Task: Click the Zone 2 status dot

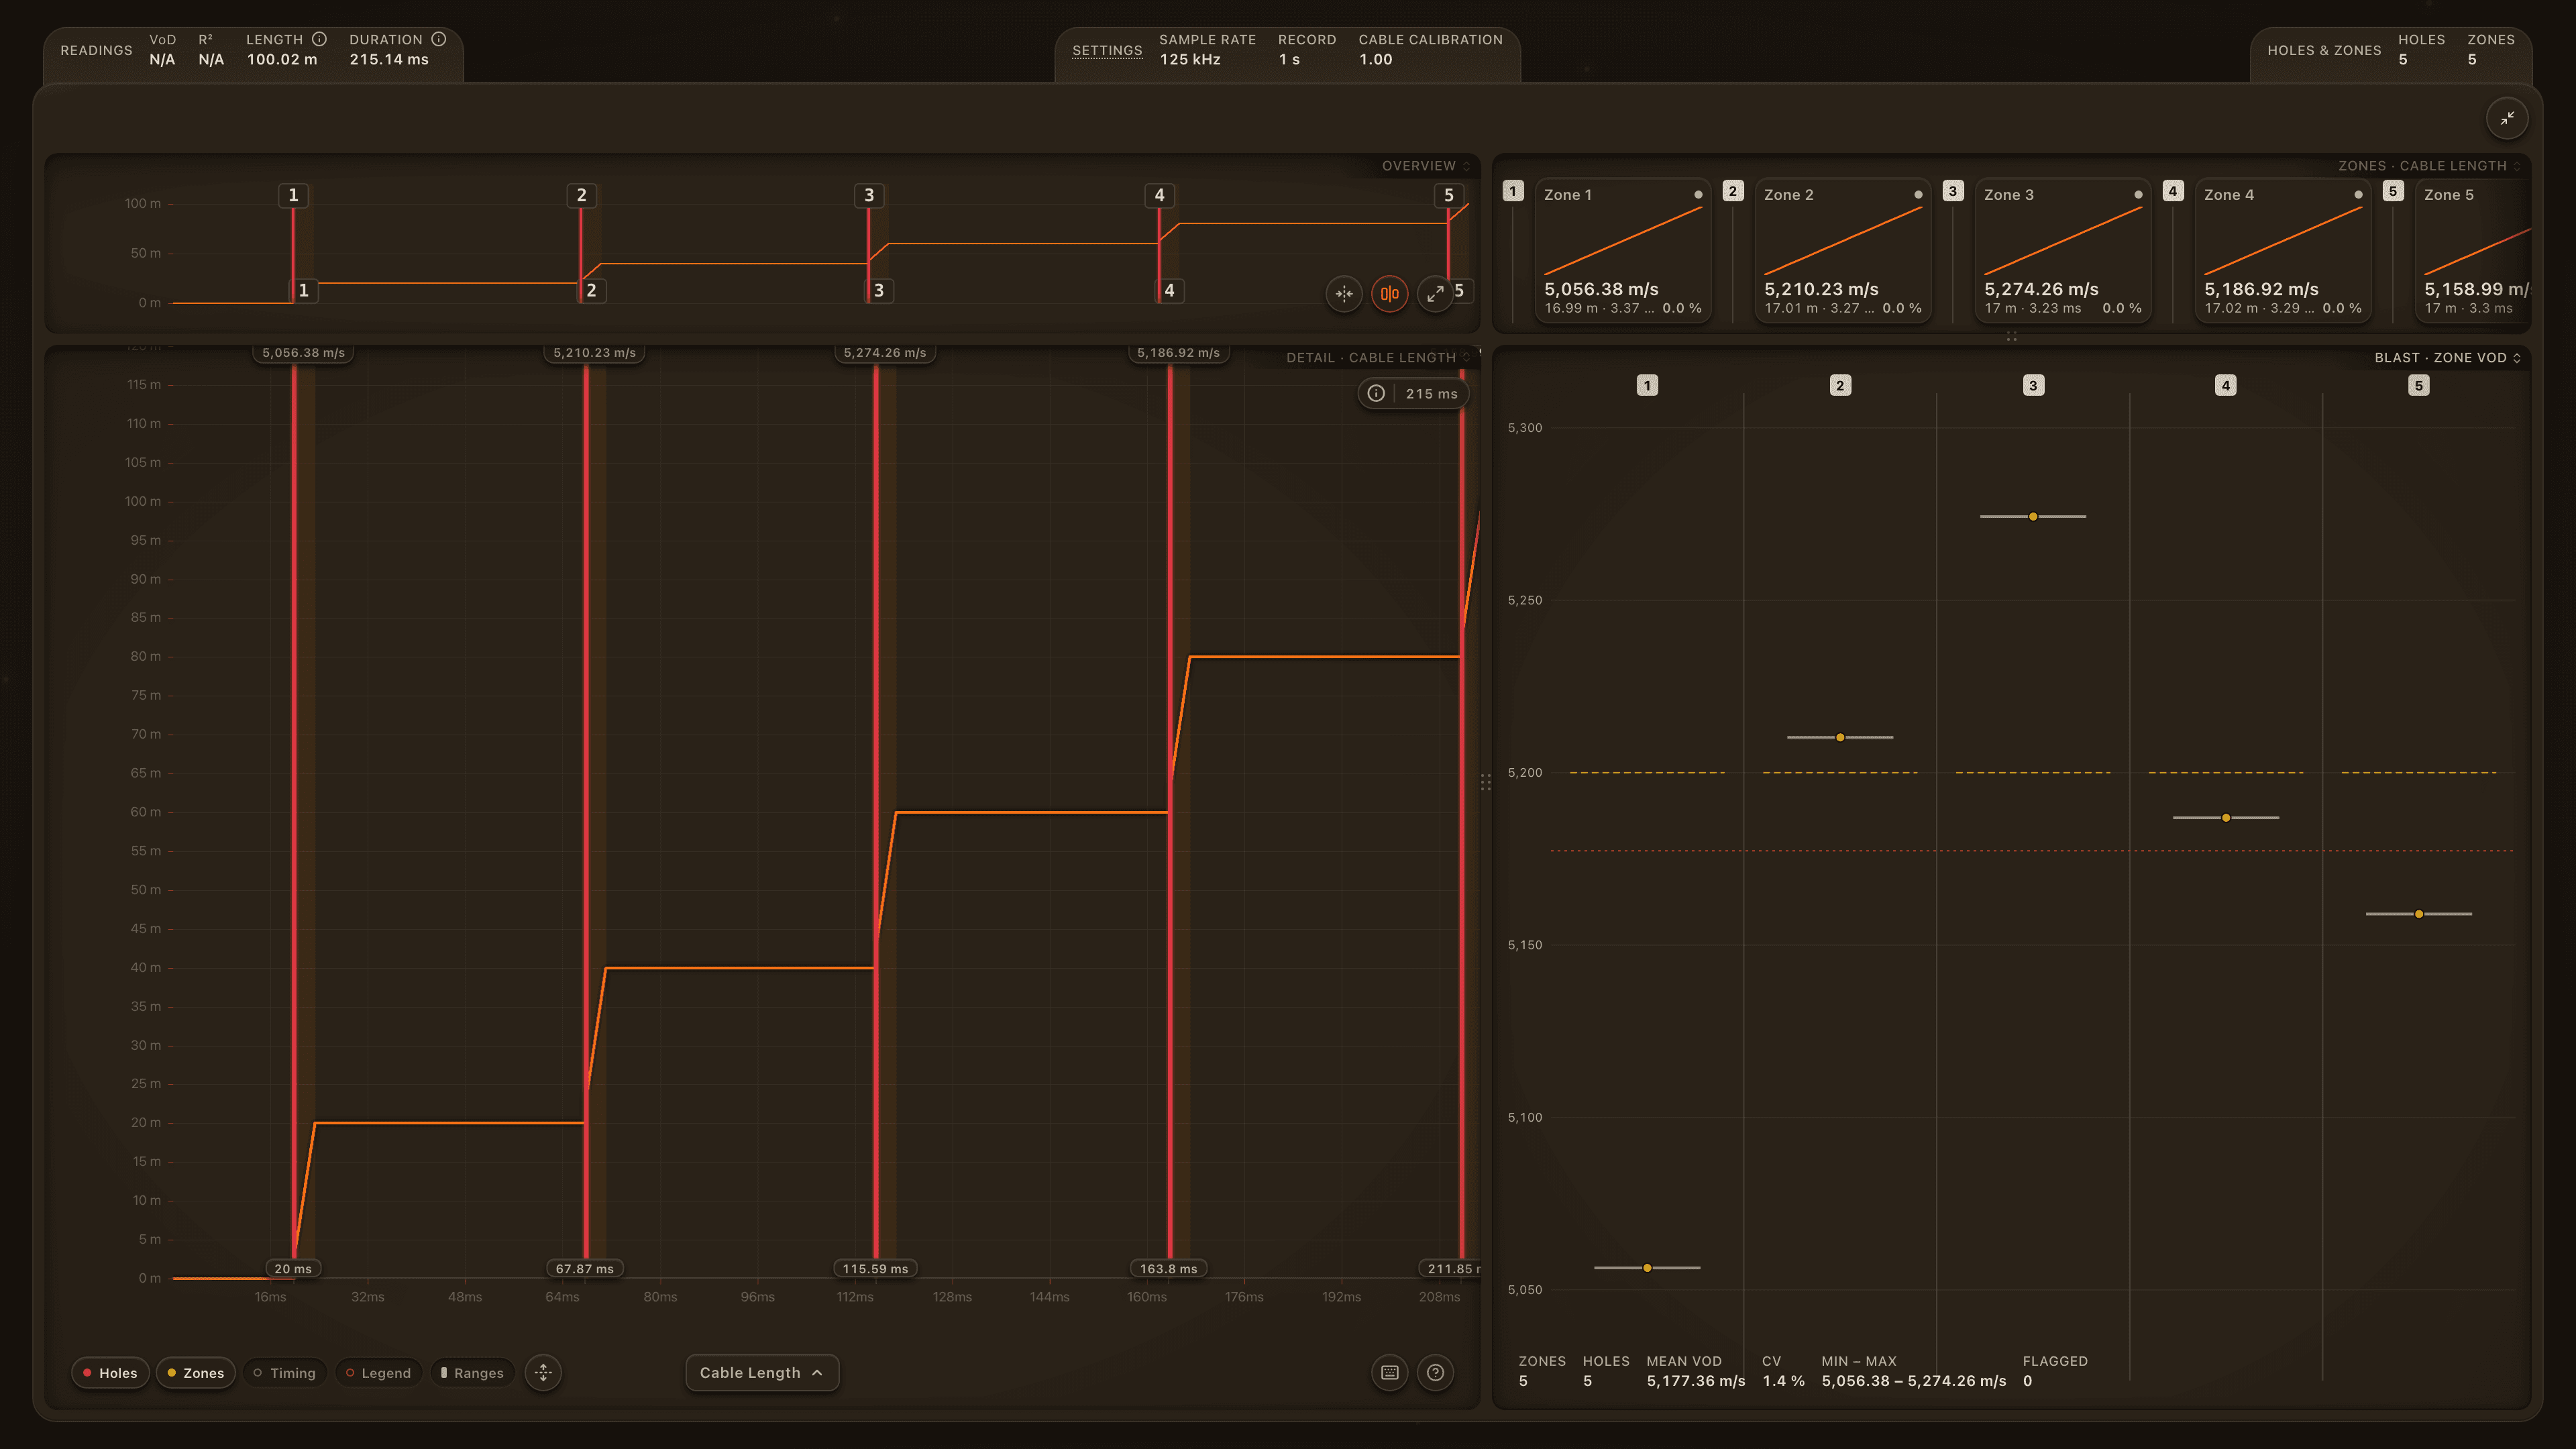Action: 1918,195
